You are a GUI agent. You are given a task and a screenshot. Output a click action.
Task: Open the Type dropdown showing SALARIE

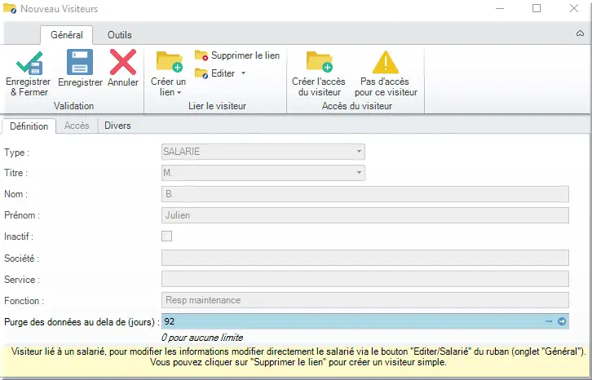click(263, 152)
